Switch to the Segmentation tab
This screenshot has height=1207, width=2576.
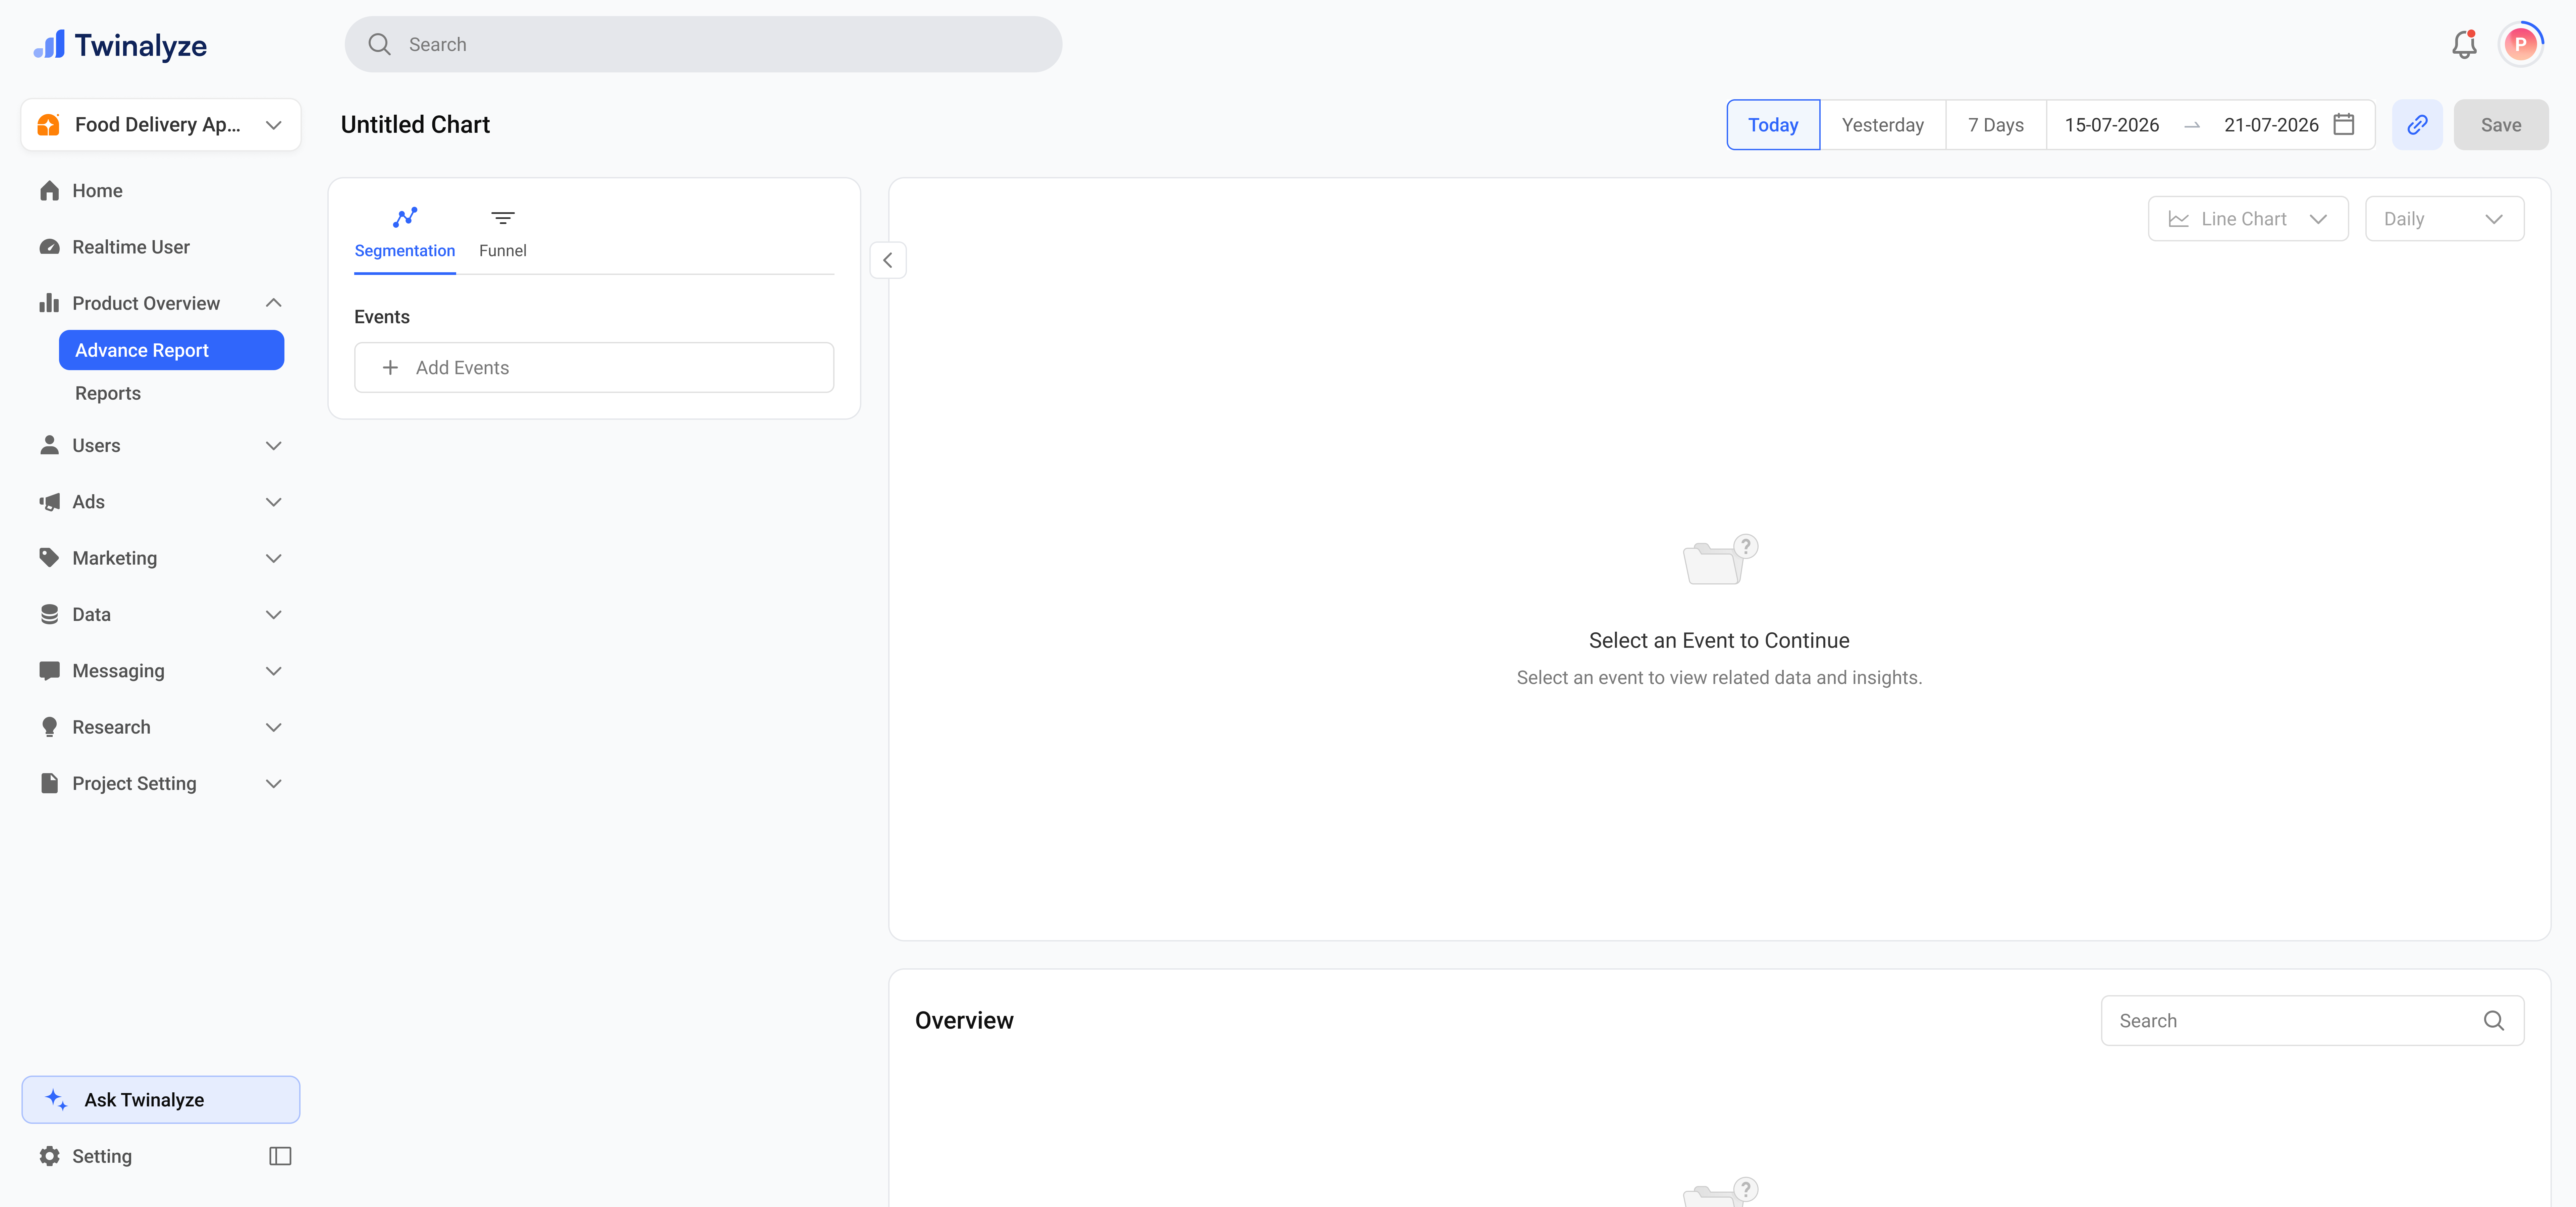(405, 235)
